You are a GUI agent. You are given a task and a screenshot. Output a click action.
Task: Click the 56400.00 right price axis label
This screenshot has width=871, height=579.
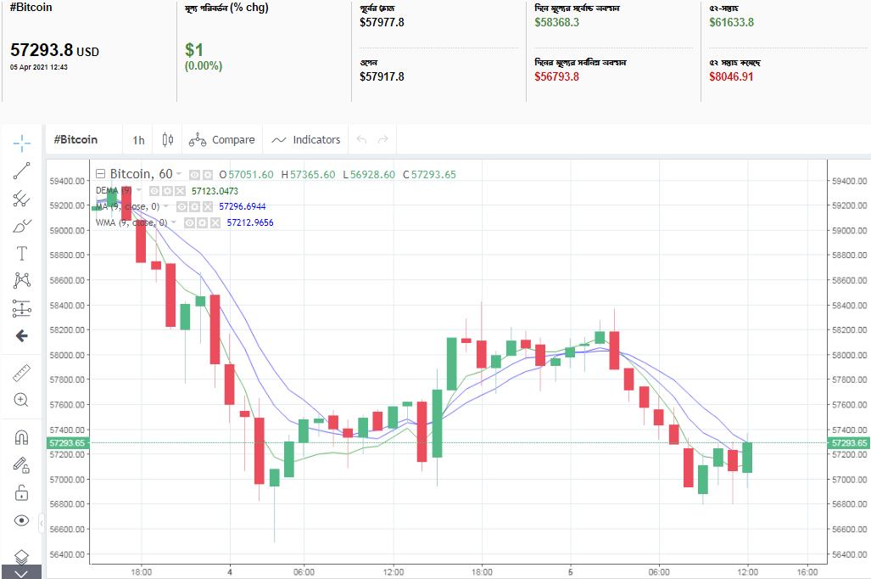849,554
